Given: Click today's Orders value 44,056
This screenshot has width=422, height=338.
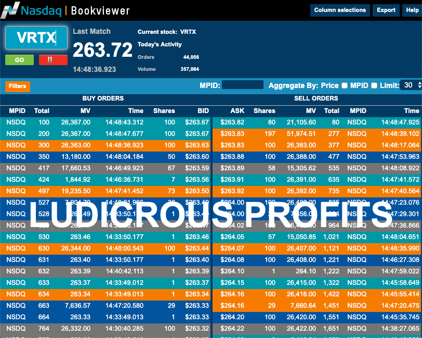Looking at the screenshot, I should tap(191, 57).
